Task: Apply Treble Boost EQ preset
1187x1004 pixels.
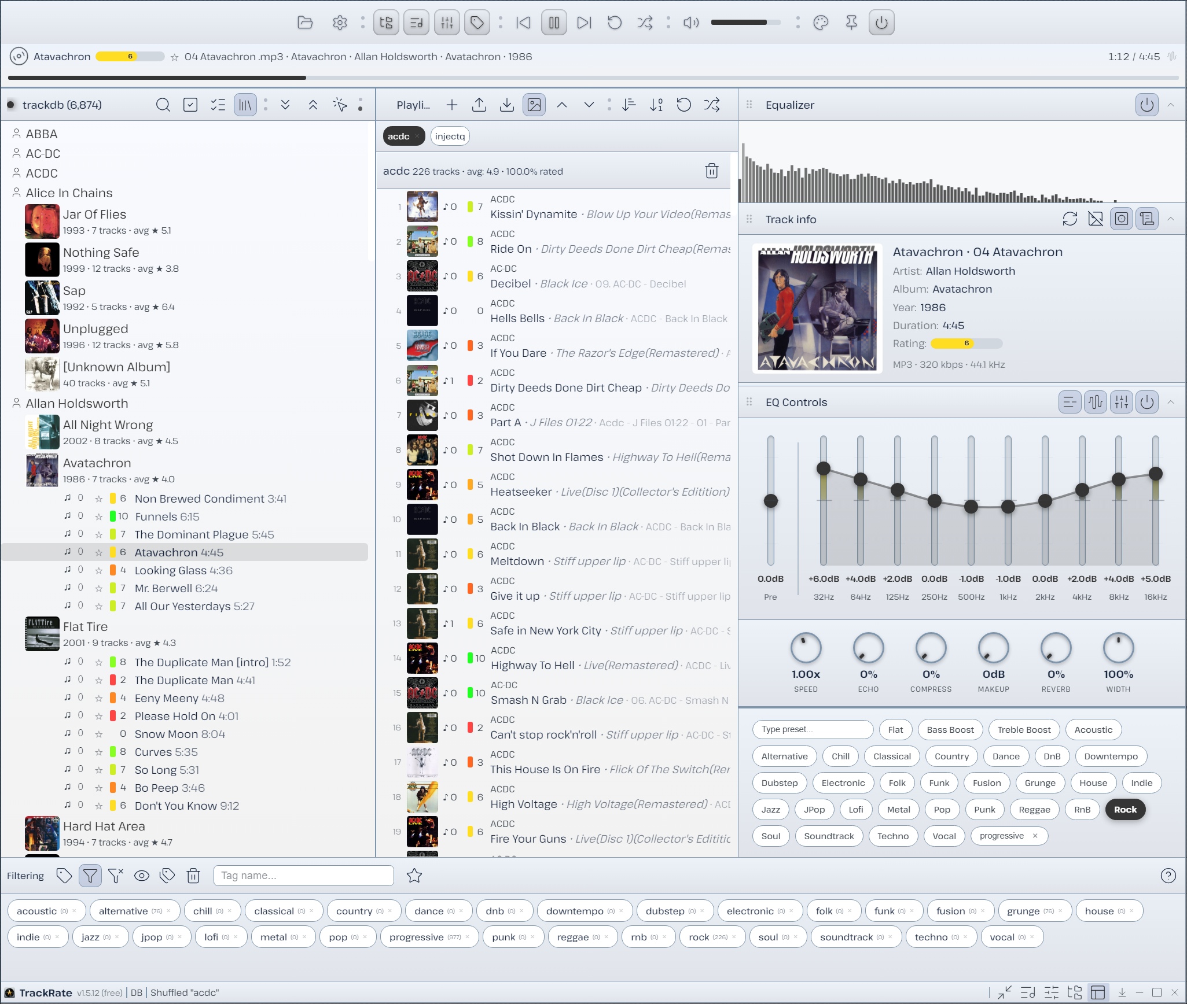Action: click(x=1024, y=730)
